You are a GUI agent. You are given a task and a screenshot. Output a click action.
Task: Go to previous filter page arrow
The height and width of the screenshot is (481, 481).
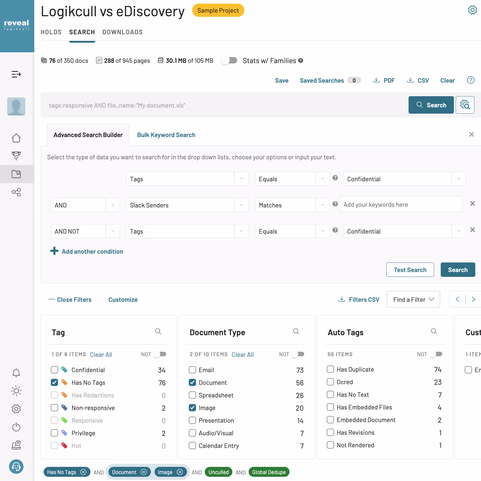(x=458, y=299)
